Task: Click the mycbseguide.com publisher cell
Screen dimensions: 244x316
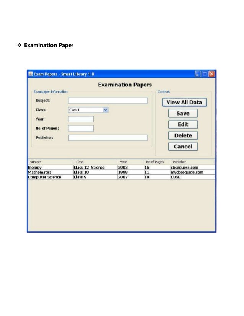Action: coord(193,172)
